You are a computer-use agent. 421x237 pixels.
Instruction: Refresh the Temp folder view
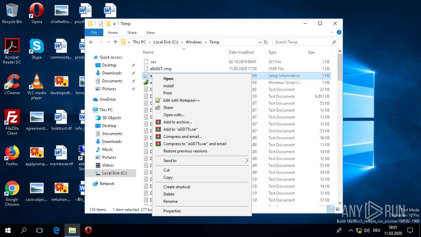click(266, 42)
